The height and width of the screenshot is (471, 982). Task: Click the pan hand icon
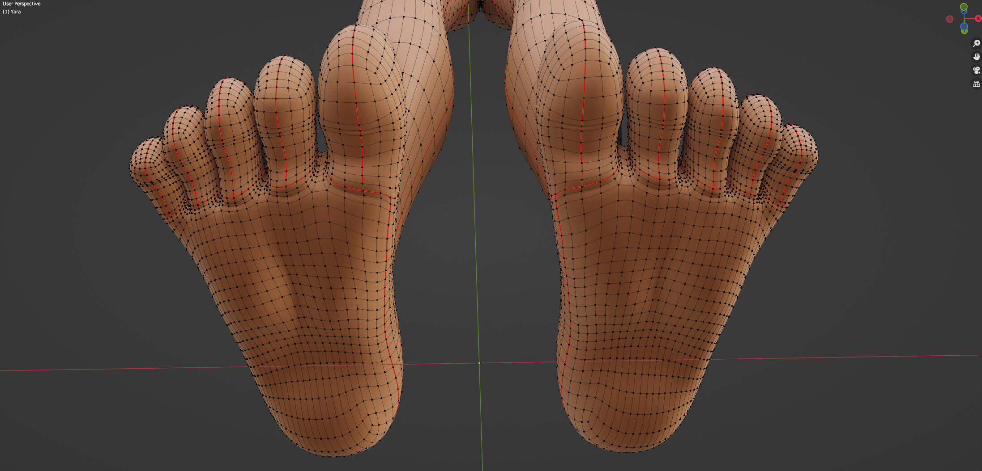click(976, 57)
